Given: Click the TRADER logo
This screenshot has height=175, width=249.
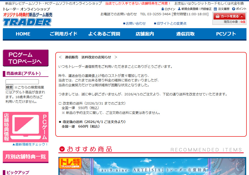Looking at the screenshot, I should (x=27, y=22).
